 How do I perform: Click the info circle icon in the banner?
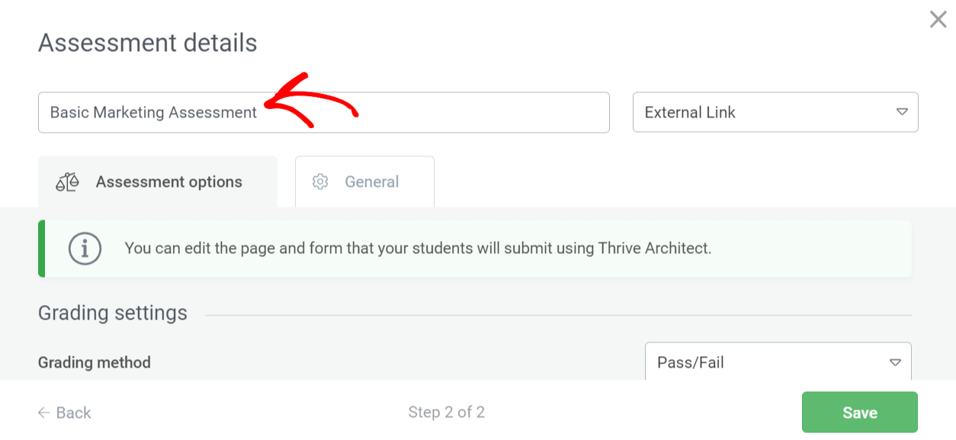[x=85, y=249]
